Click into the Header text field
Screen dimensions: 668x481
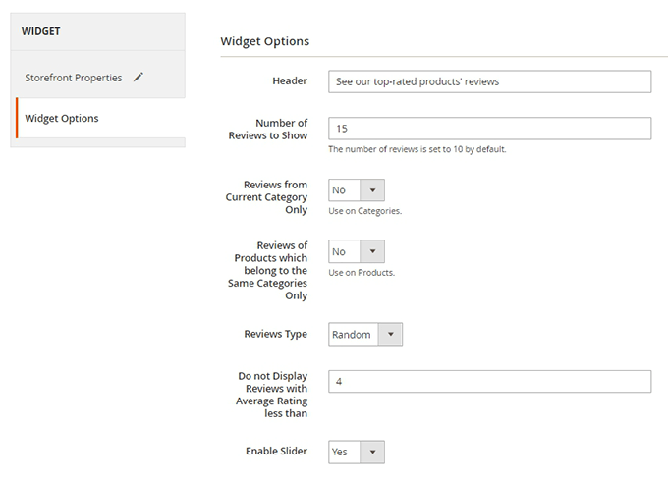[x=489, y=81]
